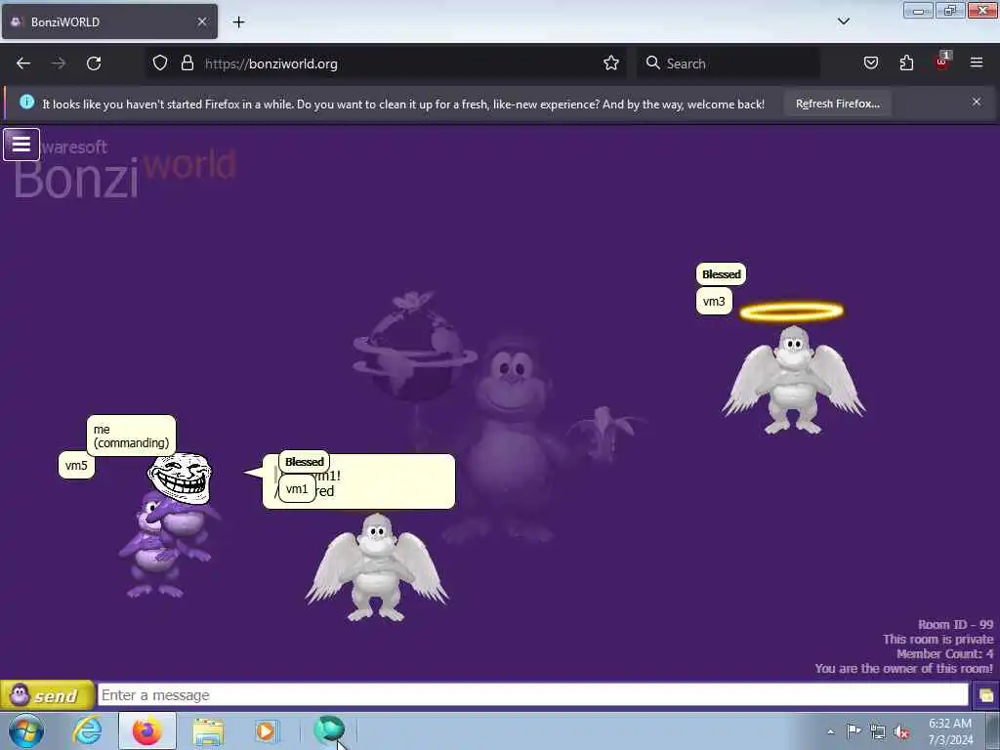Click the 'Member Count: 4' text
Image resolution: width=1000 pixels, height=750 pixels.
tap(944, 654)
